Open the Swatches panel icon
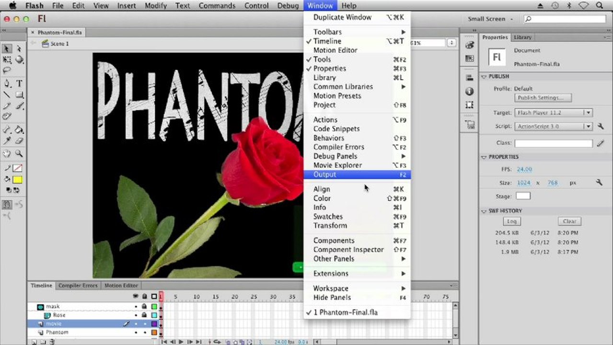This screenshot has width=613, height=345. (469, 58)
